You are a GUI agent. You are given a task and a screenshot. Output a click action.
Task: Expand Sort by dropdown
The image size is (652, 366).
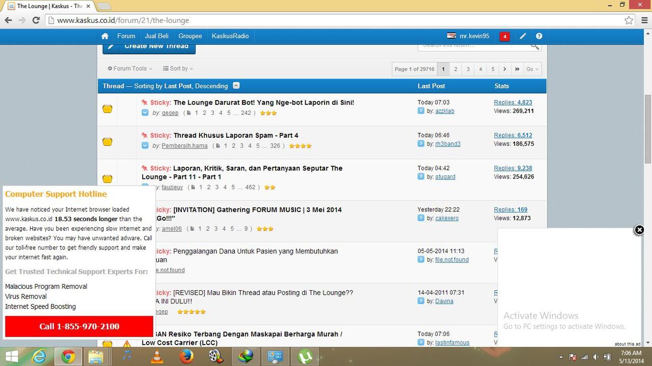coord(178,69)
